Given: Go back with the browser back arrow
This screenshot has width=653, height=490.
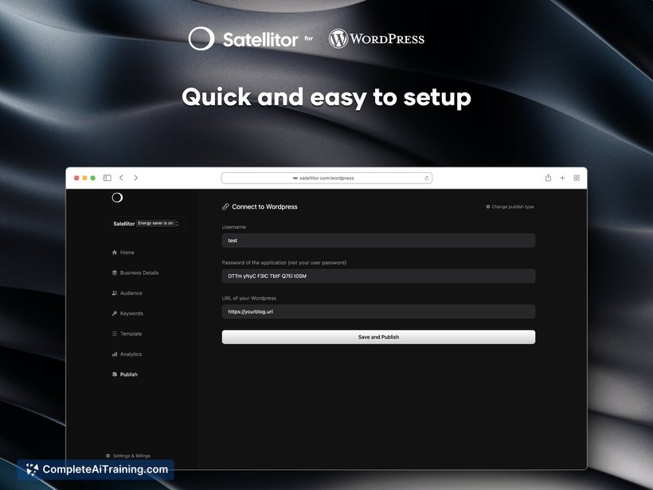Looking at the screenshot, I should (121, 178).
